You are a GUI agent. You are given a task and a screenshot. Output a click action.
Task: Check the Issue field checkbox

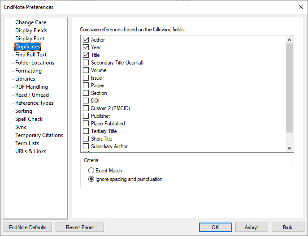(86, 78)
